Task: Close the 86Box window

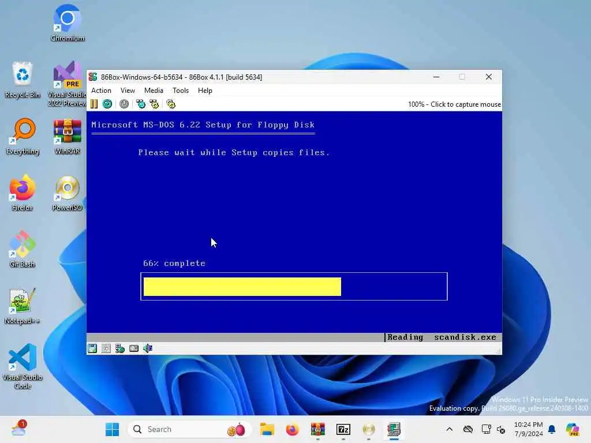Action: (489, 77)
